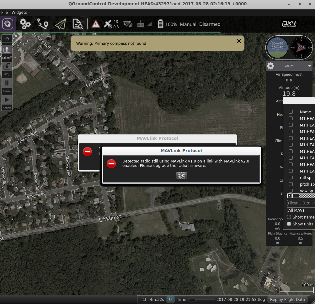The width and height of the screenshot is (315, 304).
Task: Open the Manual flight mode selector
Action: tap(188, 24)
